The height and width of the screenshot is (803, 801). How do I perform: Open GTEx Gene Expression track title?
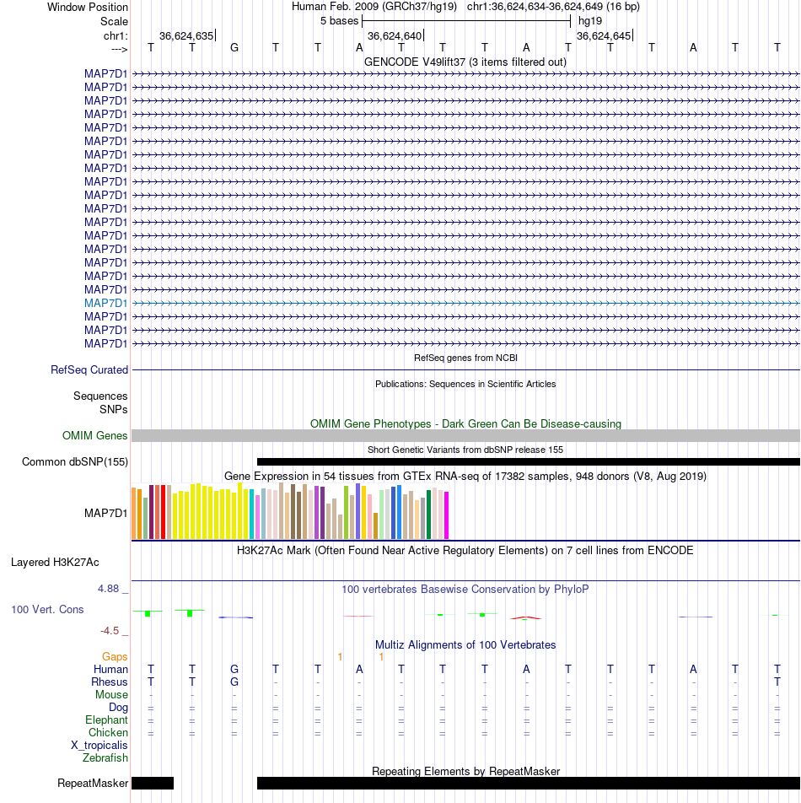coord(465,476)
